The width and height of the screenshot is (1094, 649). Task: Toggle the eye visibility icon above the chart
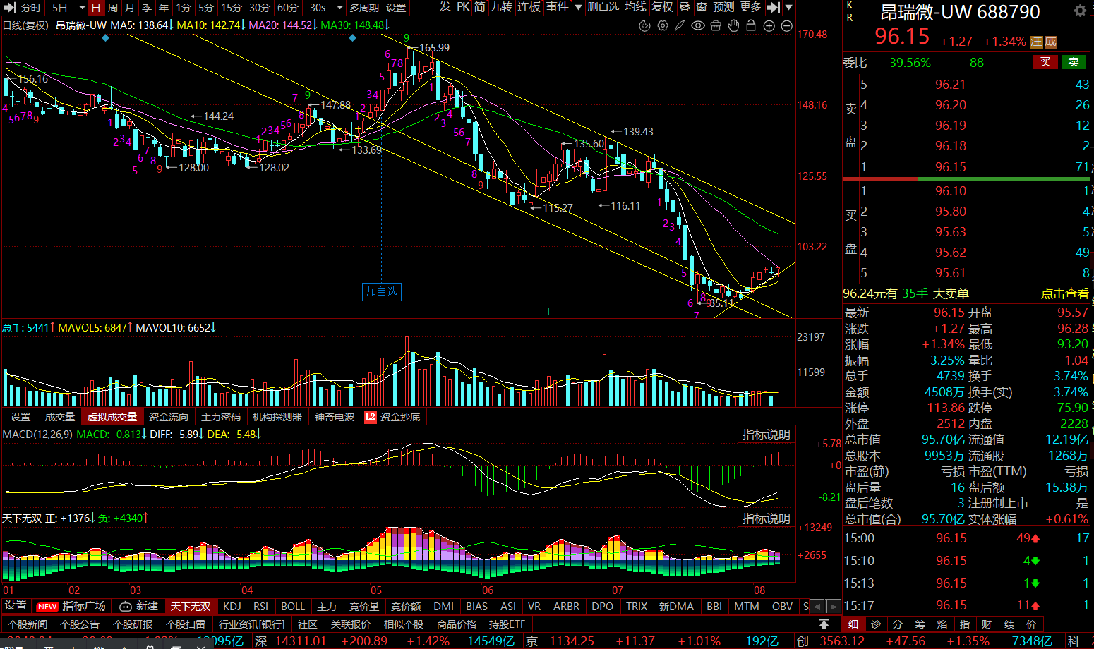pos(698,25)
